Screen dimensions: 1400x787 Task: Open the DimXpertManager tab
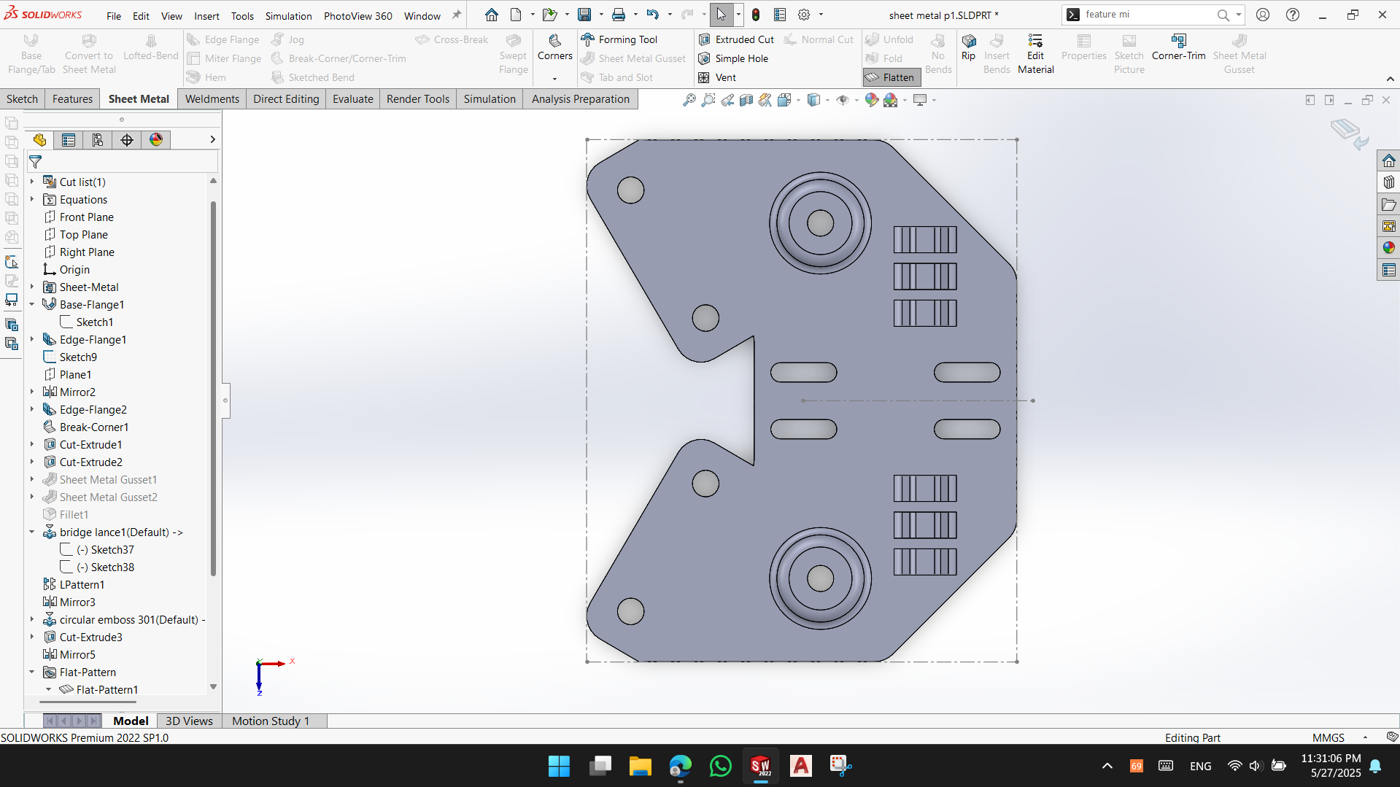pyautogui.click(x=127, y=140)
